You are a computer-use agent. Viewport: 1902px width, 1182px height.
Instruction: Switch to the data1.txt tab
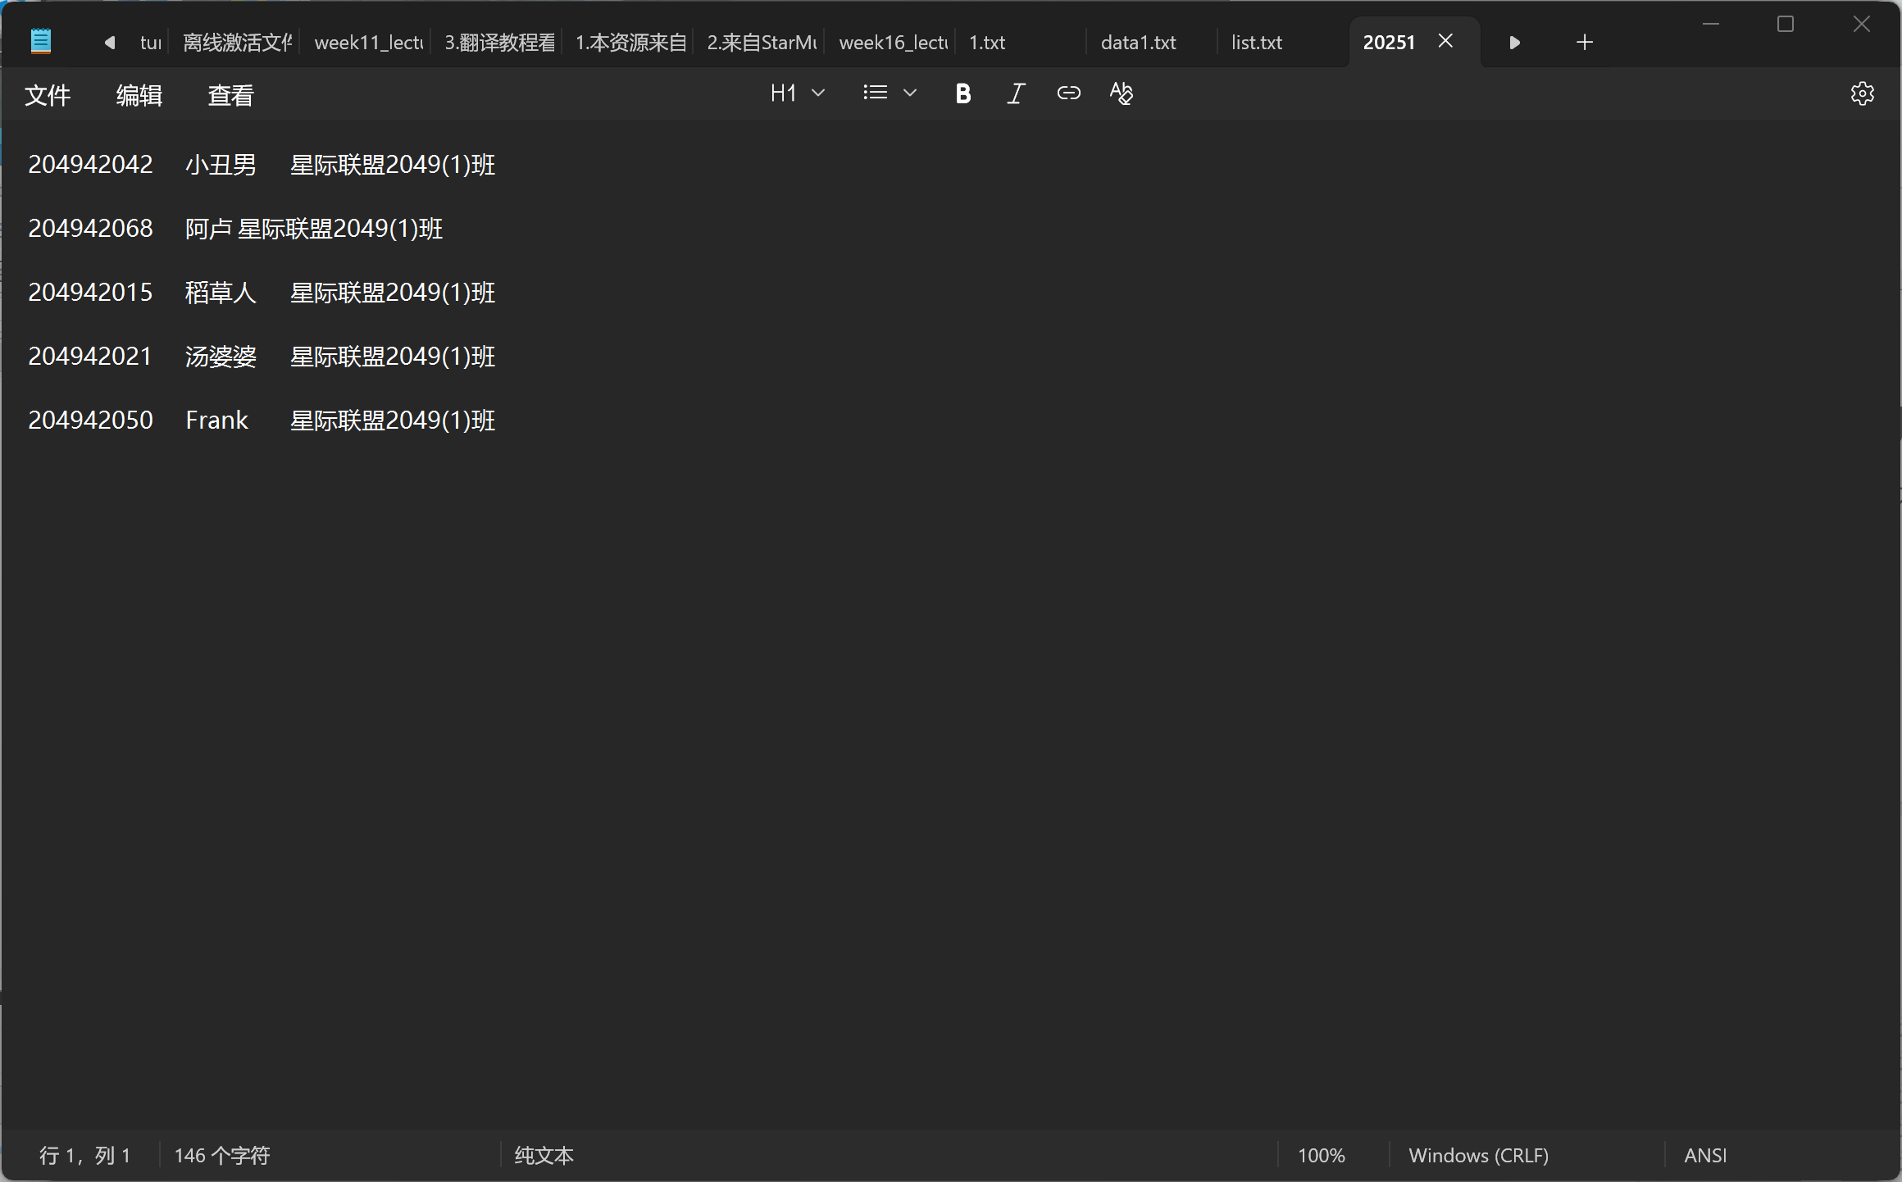tap(1139, 42)
